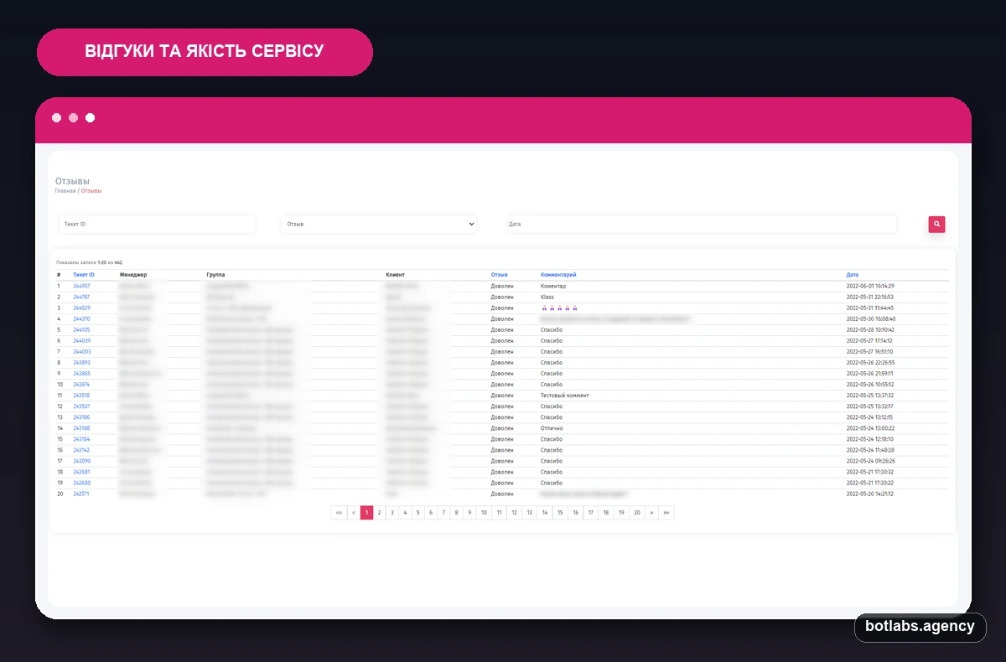Open ticket 244105

pos(81,329)
